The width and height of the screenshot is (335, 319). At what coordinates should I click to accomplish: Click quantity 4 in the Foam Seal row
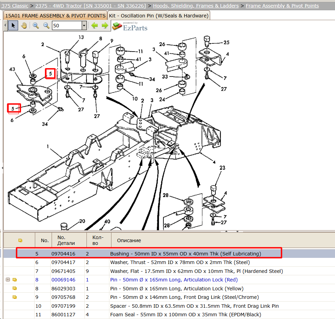point(88,315)
